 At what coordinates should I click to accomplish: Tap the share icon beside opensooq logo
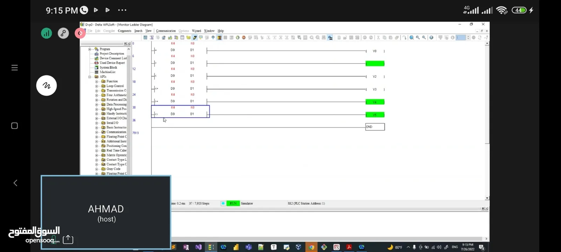tap(68, 239)
